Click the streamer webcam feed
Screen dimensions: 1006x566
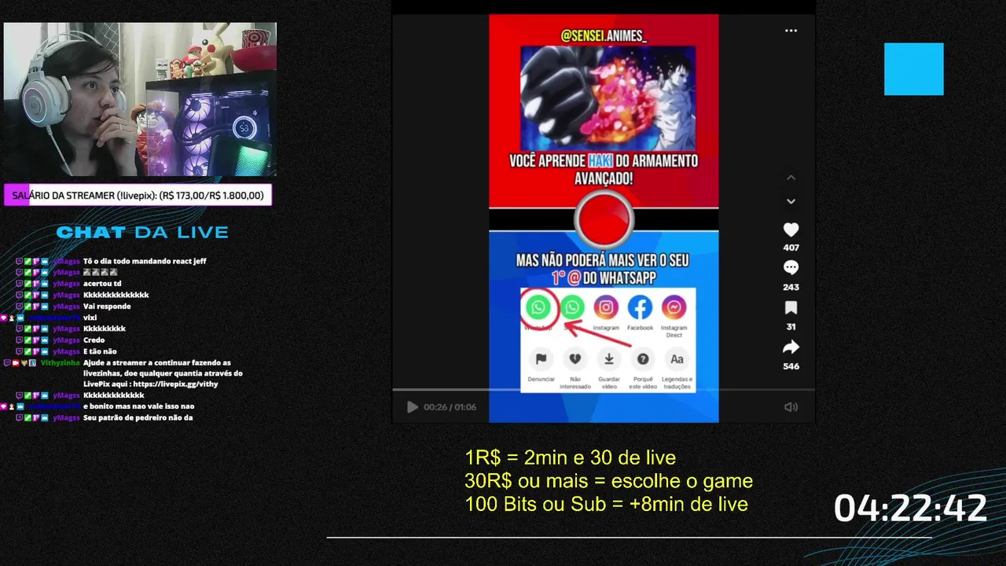coord(140,99)
